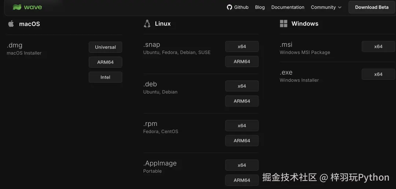The width and height of the screenshot is (396, 189).
Task: Go to the Blog page
Action: click(260, 7)
